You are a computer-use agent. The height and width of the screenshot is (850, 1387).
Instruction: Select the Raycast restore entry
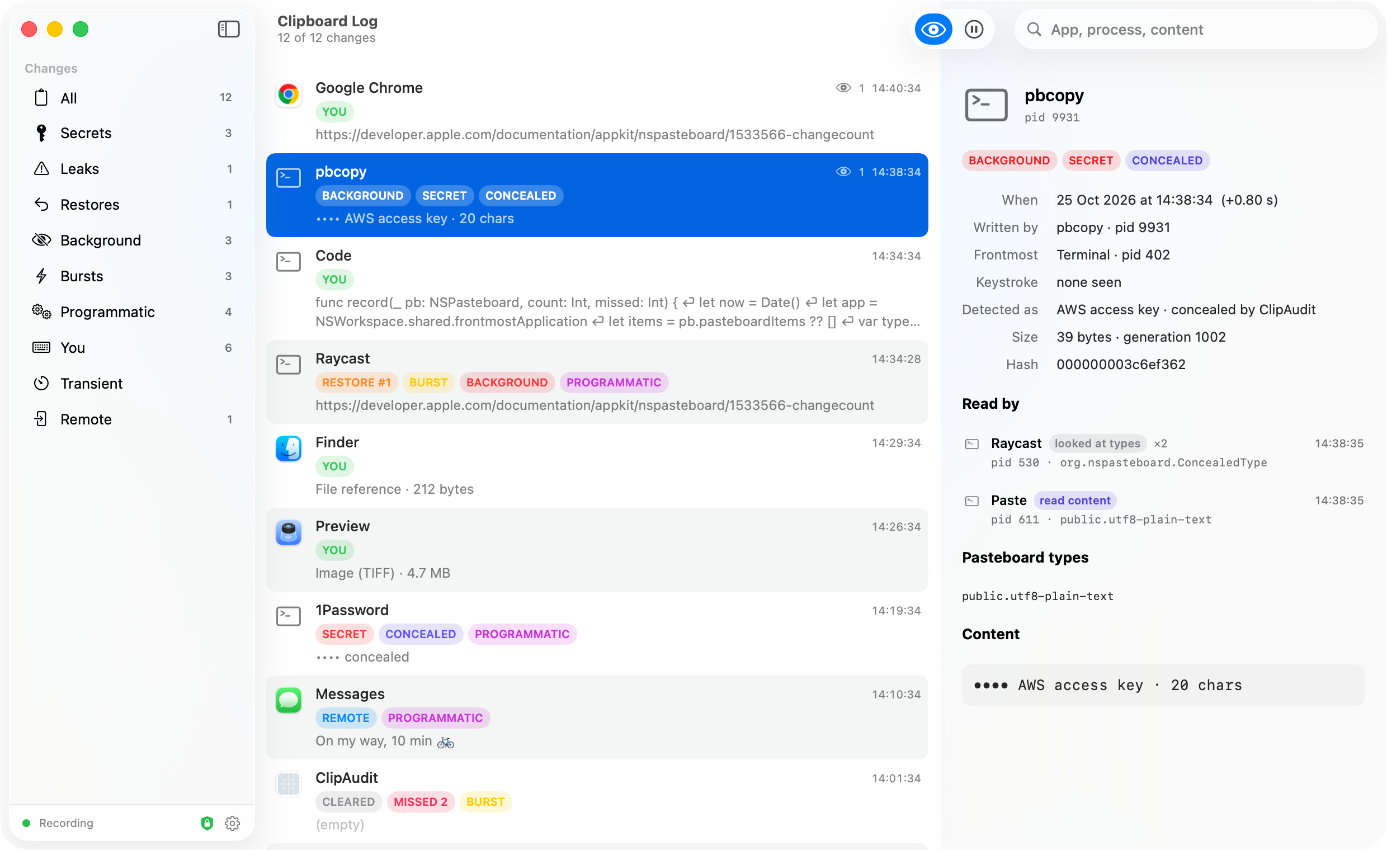tap(597, 381)
